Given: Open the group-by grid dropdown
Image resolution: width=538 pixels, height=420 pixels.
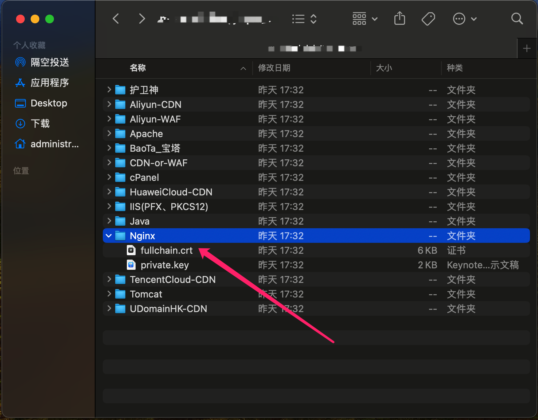Looking at the screenshot, I should pyautogui.click(x=364, y=19).
